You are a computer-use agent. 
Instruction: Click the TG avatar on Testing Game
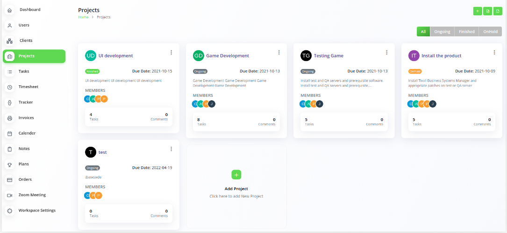coord(306,56)
